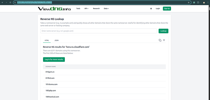This screenshot has width=210, height=100.
Task: Reload the page with the refresh icon
Action: (10, 2)
